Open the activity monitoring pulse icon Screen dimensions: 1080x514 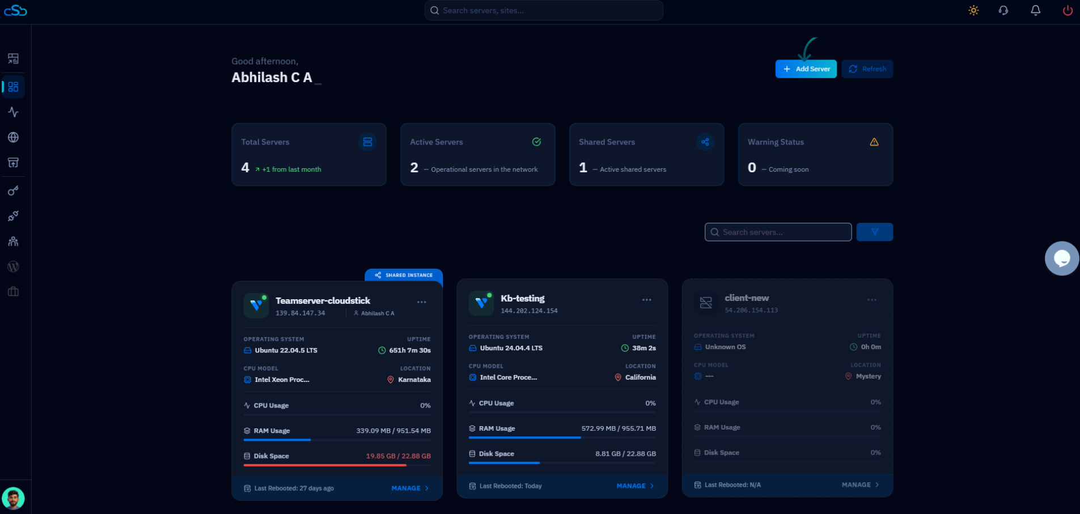pyautogui.click(x=13, y=112)
